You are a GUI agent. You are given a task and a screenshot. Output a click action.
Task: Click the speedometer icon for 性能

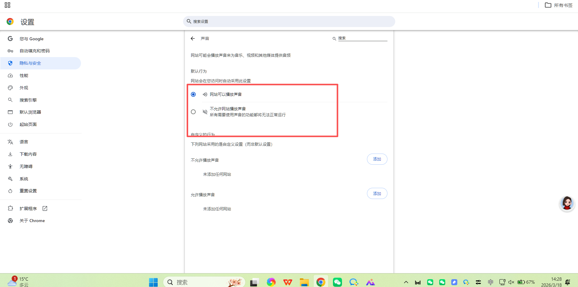[10, 75]
